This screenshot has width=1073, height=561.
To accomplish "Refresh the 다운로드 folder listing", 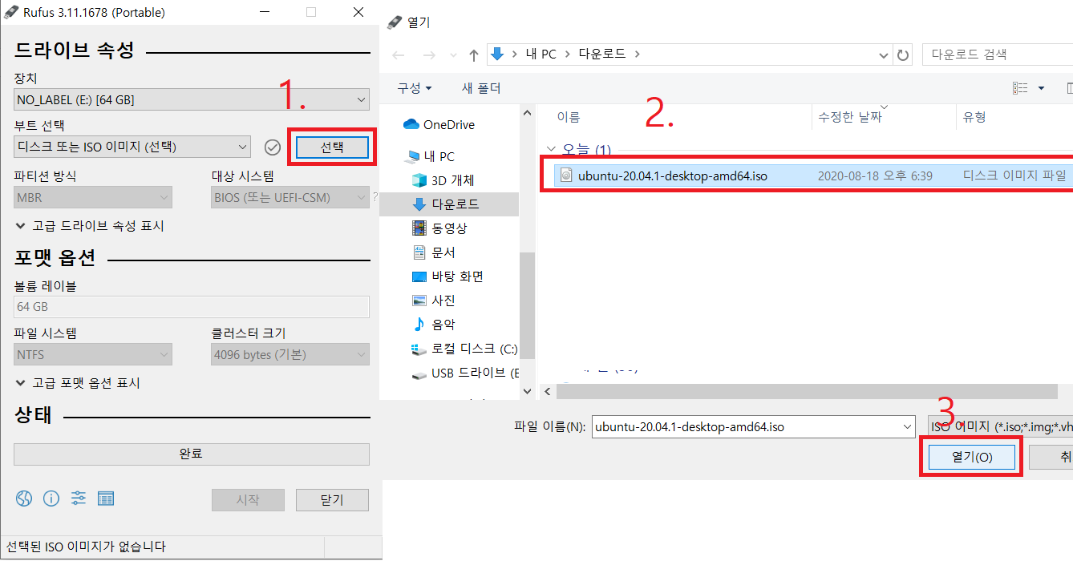I will coord(904,54).
